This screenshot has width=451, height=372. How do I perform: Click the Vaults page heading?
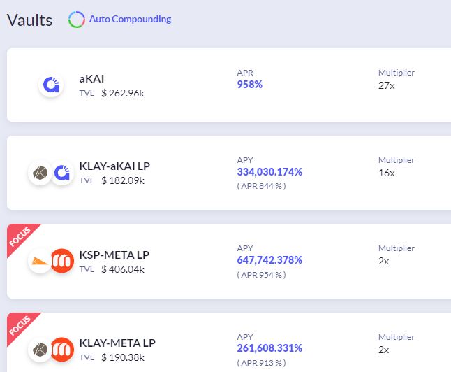29,20
